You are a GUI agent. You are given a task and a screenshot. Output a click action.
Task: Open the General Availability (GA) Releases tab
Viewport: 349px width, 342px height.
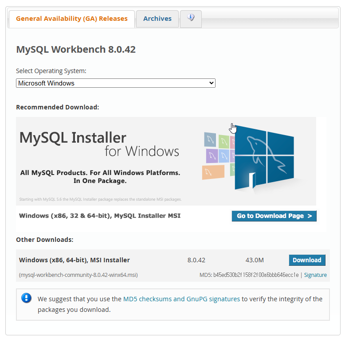pyautogui.click(x=72, y=19)
